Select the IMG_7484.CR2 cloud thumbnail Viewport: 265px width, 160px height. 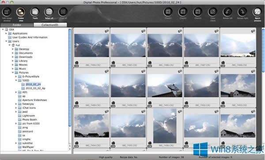pos(91,45)
